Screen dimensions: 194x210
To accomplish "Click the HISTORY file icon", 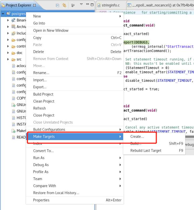I will 14,118.
